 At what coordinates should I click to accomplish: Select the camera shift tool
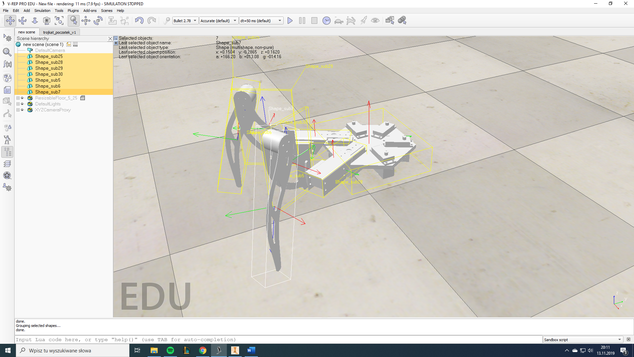click(x=35, y=20)
